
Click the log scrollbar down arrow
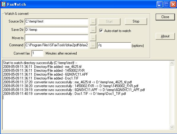coord(172,127)
